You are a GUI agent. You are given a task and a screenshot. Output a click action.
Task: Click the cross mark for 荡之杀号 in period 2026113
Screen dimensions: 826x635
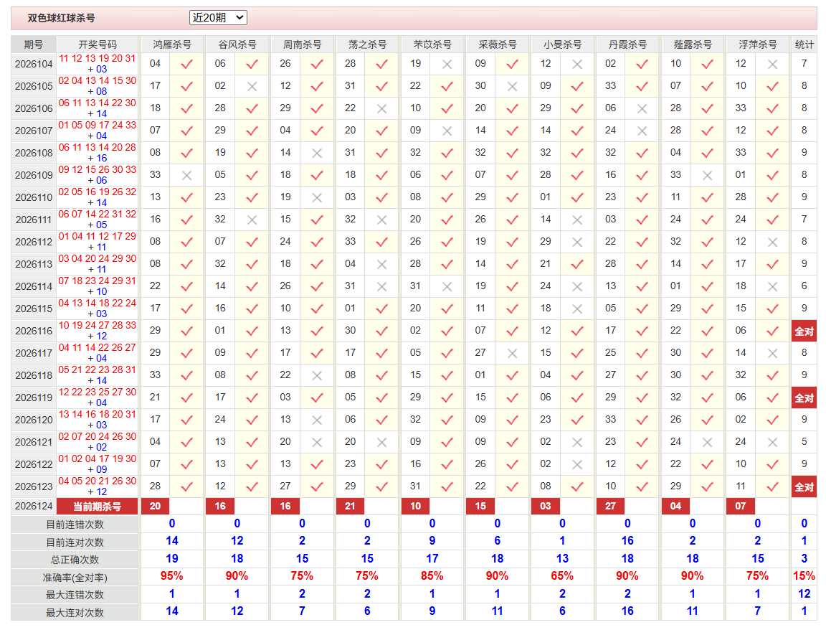point(382,265)
